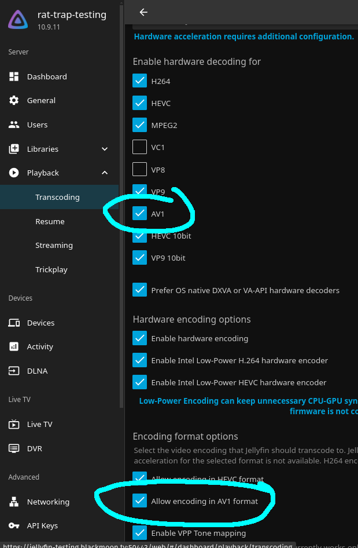
Task: Uncheck AV1 hardware decoding
Action: 139,213
